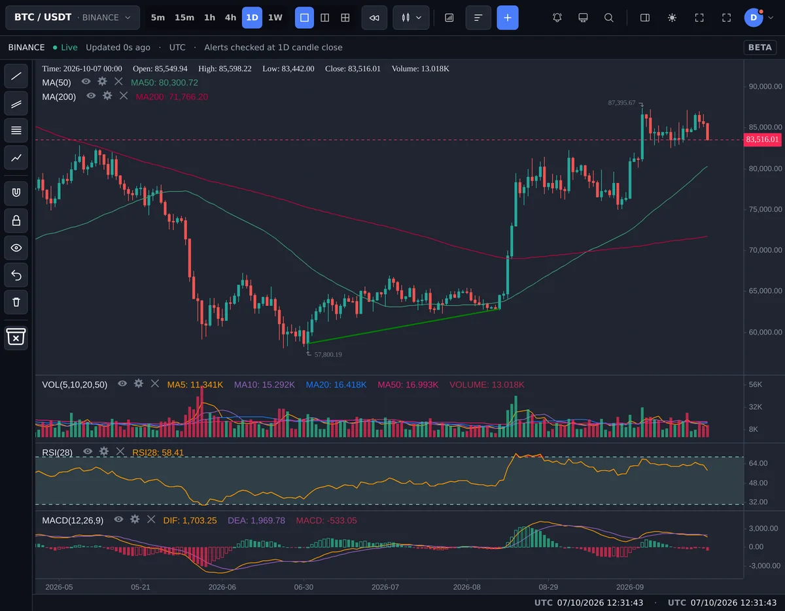Click the green trend line on chart
This screenshot has height=611, width=785.
pos(404,325)
